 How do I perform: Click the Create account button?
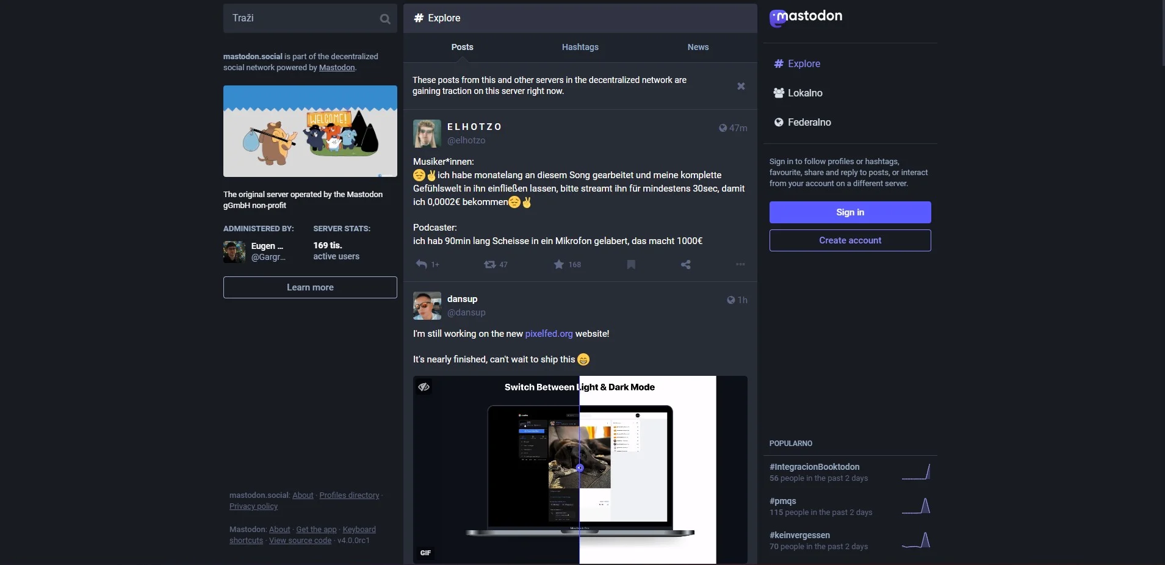click(850, 240)
